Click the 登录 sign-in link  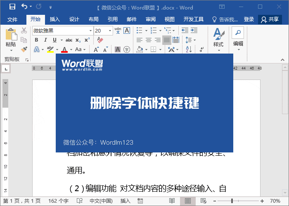pyautogui.click(x=249, y=19)
